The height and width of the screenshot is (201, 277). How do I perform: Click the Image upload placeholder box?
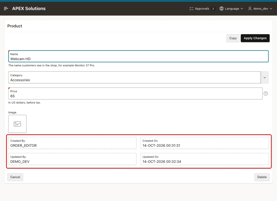click(x=17, y=124)
